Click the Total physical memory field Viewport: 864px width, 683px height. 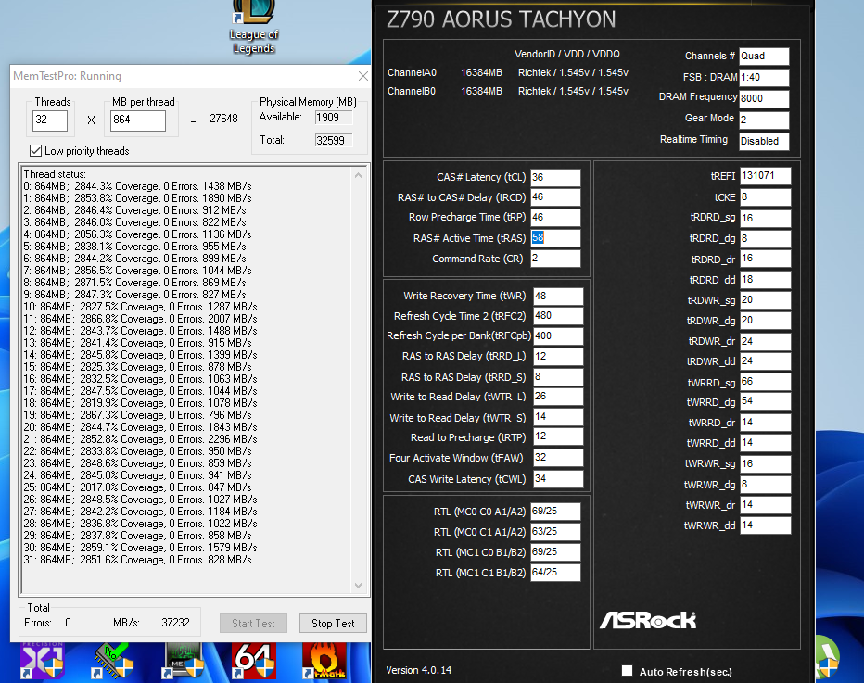pyautogui.click(x=333, y=140)
